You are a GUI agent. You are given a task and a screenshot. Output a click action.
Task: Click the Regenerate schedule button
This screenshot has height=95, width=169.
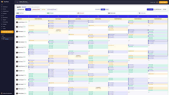tap(21, 10)
